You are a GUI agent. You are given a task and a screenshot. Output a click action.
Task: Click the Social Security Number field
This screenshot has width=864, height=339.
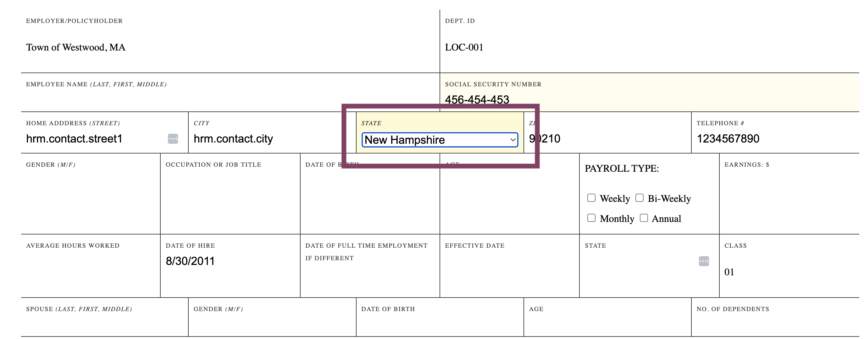pos(649,100)
